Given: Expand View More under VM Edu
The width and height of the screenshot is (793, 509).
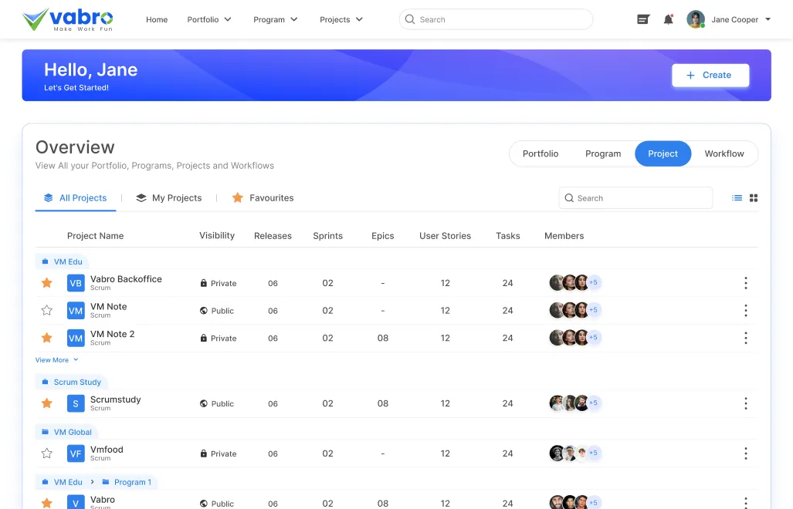Looking at the screenshot, I should [56, 360].
